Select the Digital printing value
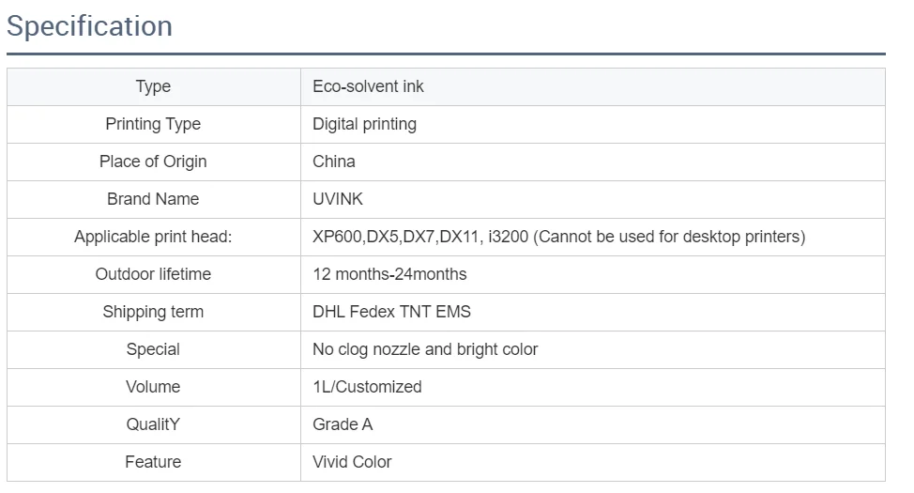The image size is (914, 493). coord(364,124)
